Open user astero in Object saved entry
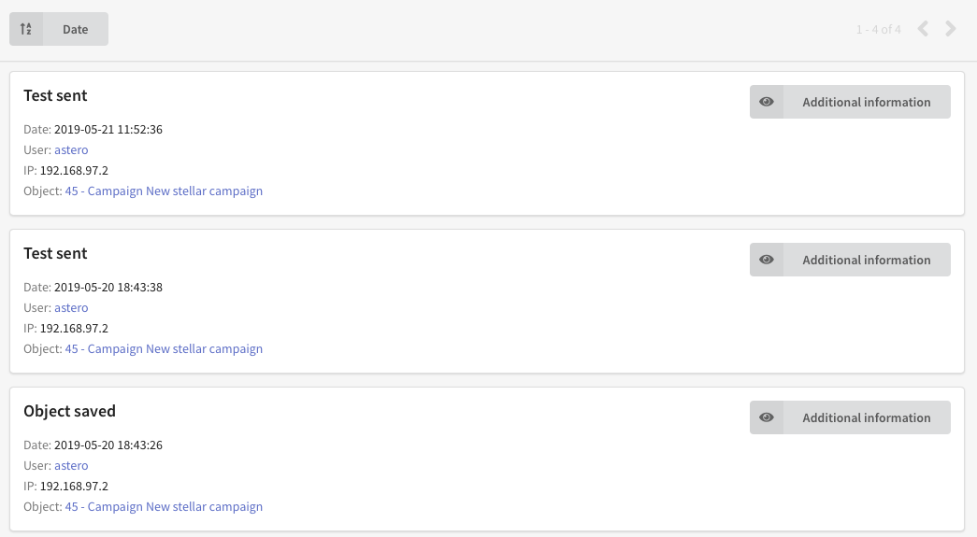 (x=71, y=465)
